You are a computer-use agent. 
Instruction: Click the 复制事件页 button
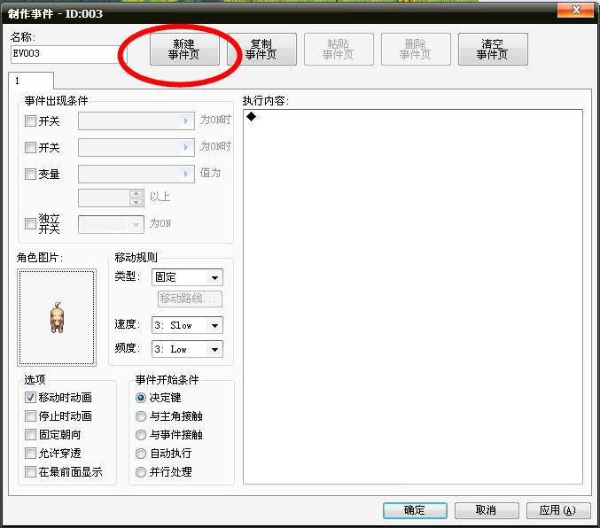click(261, 49)
